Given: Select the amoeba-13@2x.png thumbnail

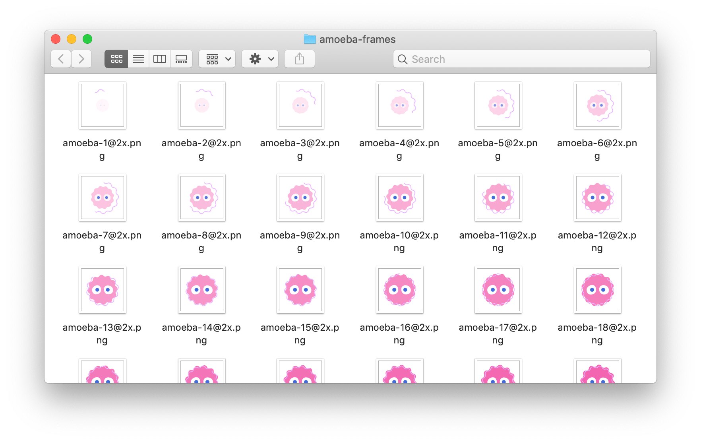Looking at the screenshot, I should [x=103, y=290].
